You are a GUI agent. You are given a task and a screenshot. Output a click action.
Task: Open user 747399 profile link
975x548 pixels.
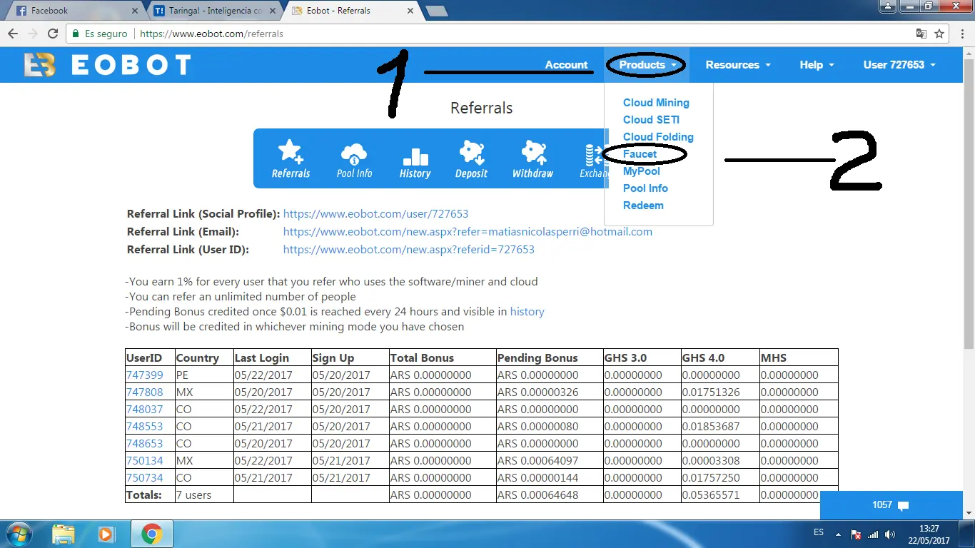[x=144, y=375]
